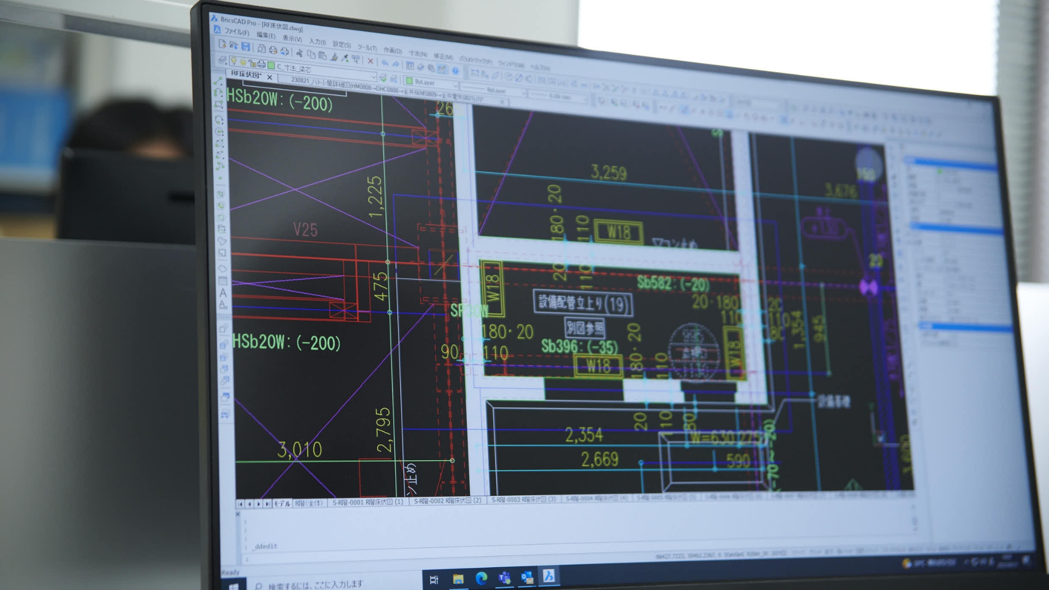The height and width of the screenshot is (590, 1049).
Task: Click the Undo arrow icon
Action: point(384,62)
